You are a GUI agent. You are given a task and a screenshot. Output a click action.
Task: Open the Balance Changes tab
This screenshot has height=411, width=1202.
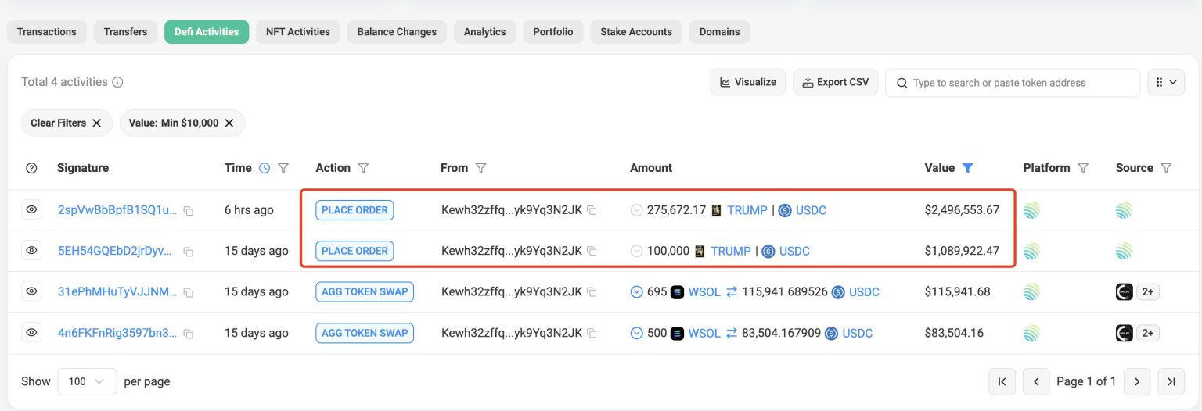(397, 32)
